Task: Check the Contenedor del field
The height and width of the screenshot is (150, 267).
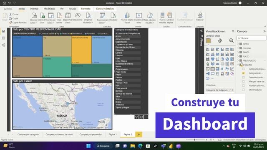Action: pos(243,77)
